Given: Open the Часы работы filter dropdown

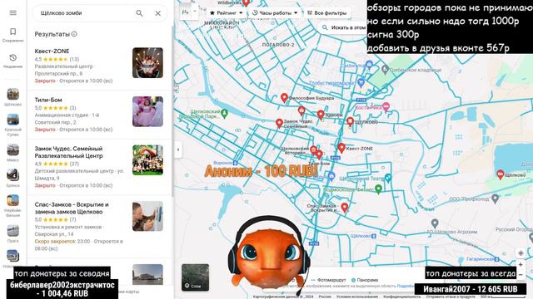Looking at the screenshot, I should pyautogui.click(x=275, y=13).
